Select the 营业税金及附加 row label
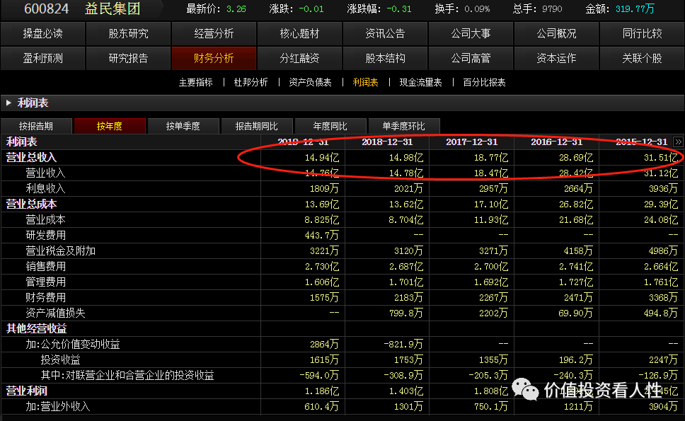685x421 pixels. click(x=61, y=250)
